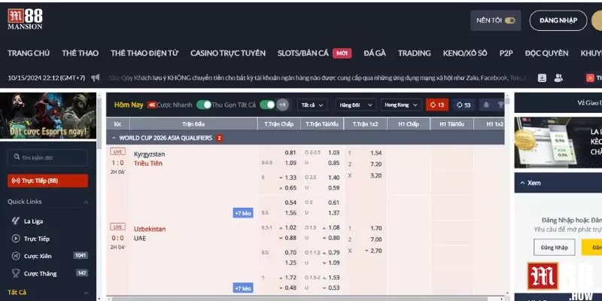Toggle the Cược Nhanh switch

click(x=203, y=105)
